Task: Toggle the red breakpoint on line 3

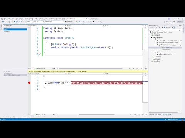Action: pyautogui.click(x=29, y=83)
